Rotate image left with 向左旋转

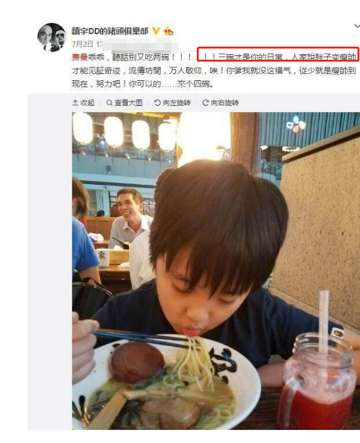[x=173, y=103]
